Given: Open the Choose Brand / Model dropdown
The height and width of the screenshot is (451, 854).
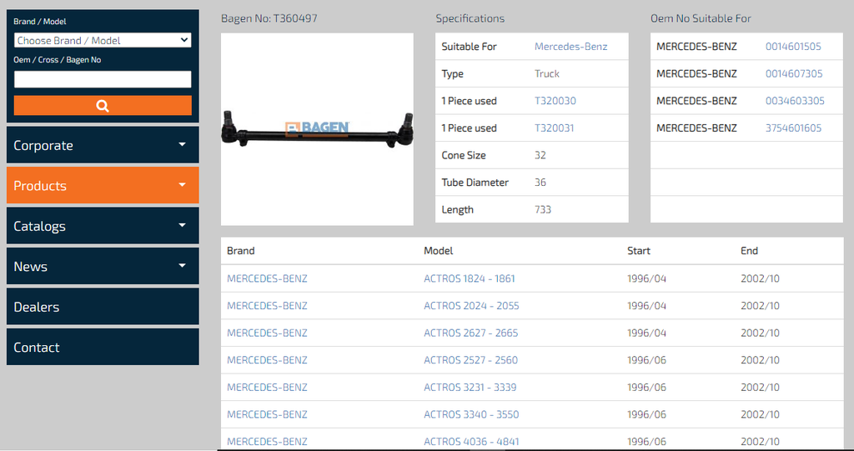Looking at the screenshot, I should click(x=103, y=40).
